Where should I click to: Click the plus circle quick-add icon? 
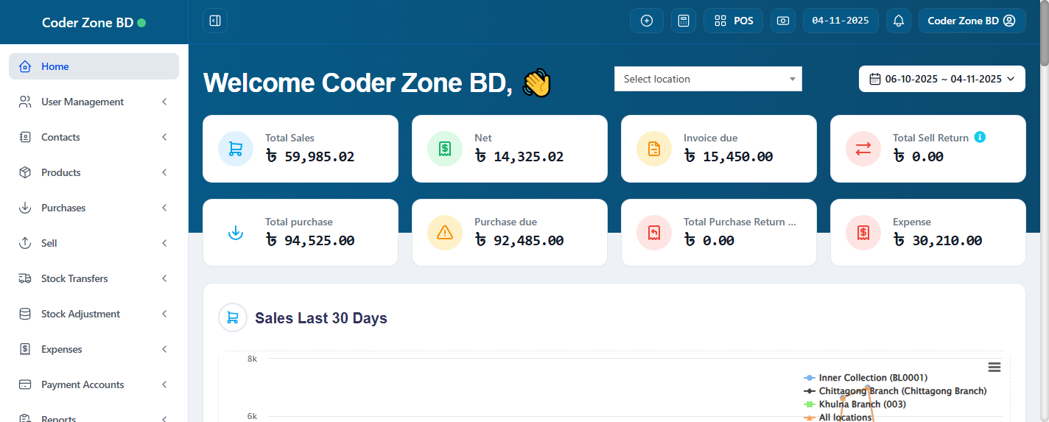click(647, 21)
